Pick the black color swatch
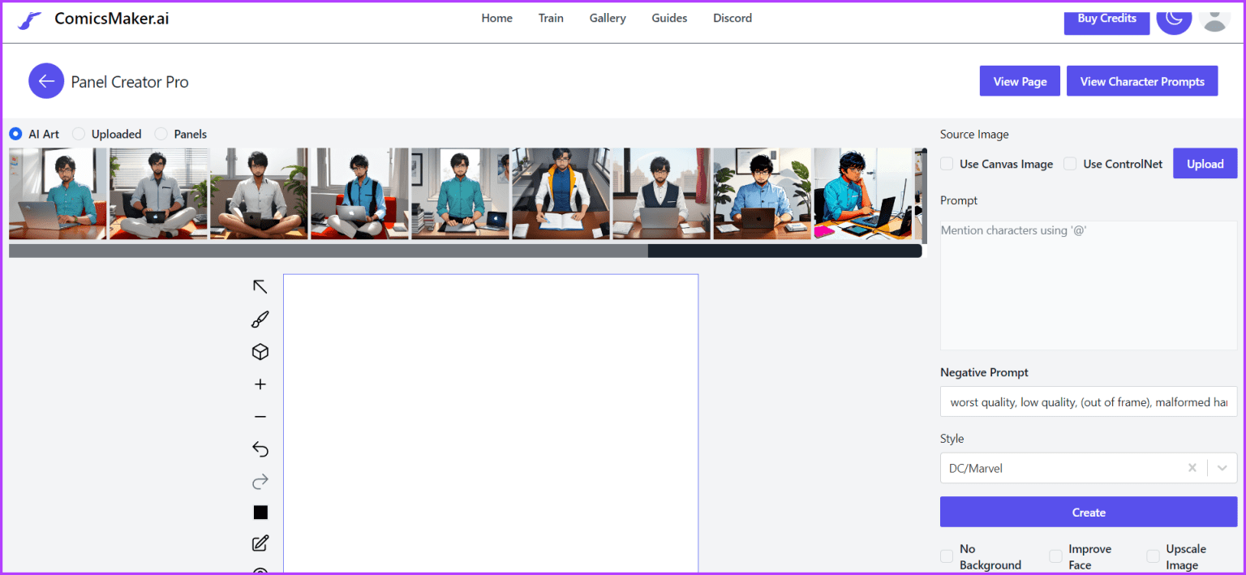 click(x=260, y=513)
